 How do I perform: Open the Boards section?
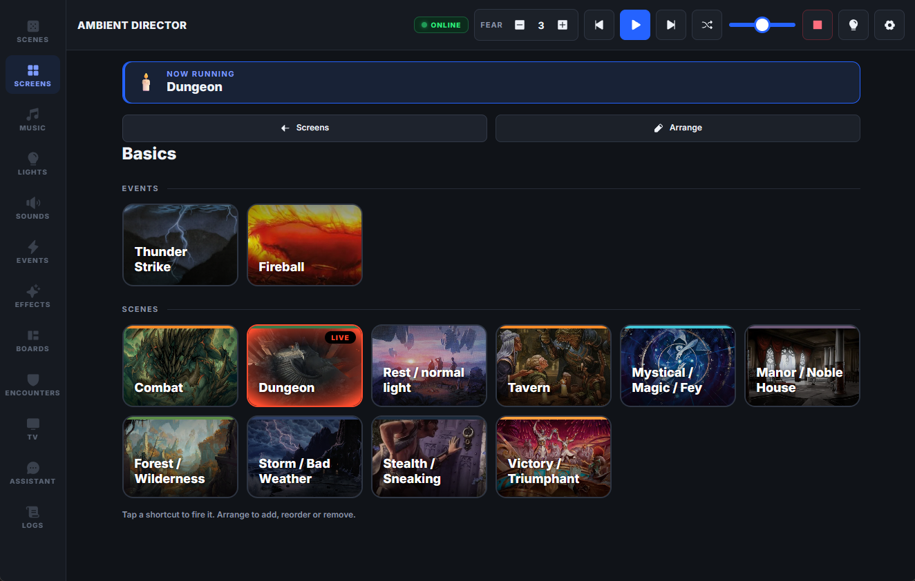click(x=32, y=339)
